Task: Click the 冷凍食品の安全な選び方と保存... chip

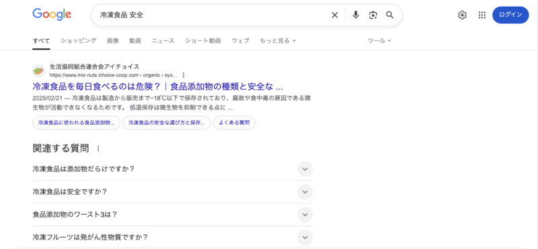Action: point(166,123)
